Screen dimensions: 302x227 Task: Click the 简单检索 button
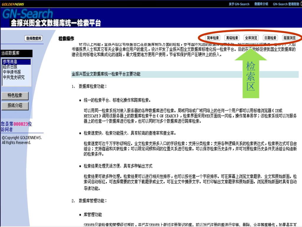pyautogui.click(x=213, y=38)
